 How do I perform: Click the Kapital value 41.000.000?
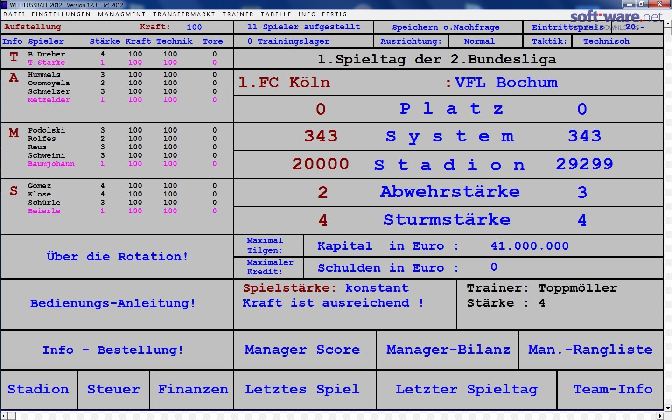530,246
